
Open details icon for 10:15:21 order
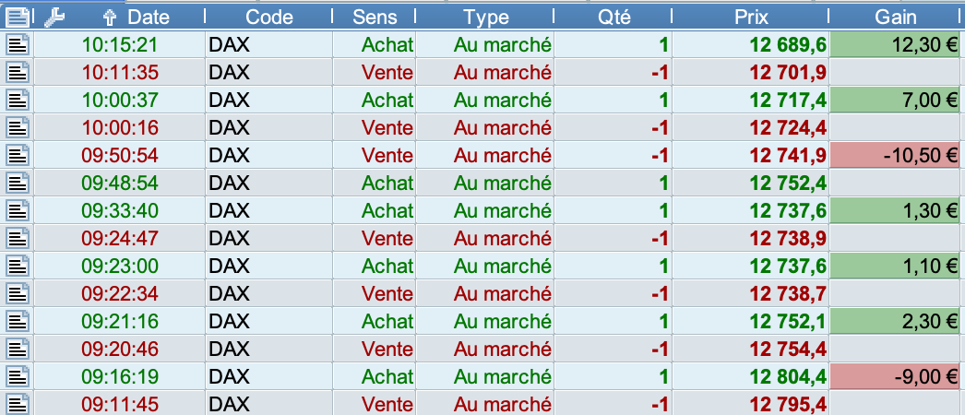pyautogui.click(x=18, y=44)
